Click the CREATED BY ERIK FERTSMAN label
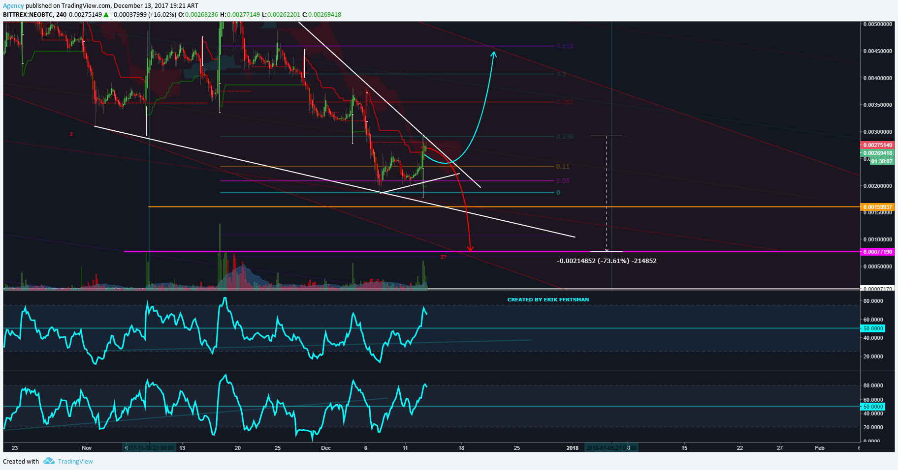898x470 pixels. point(548,299)
